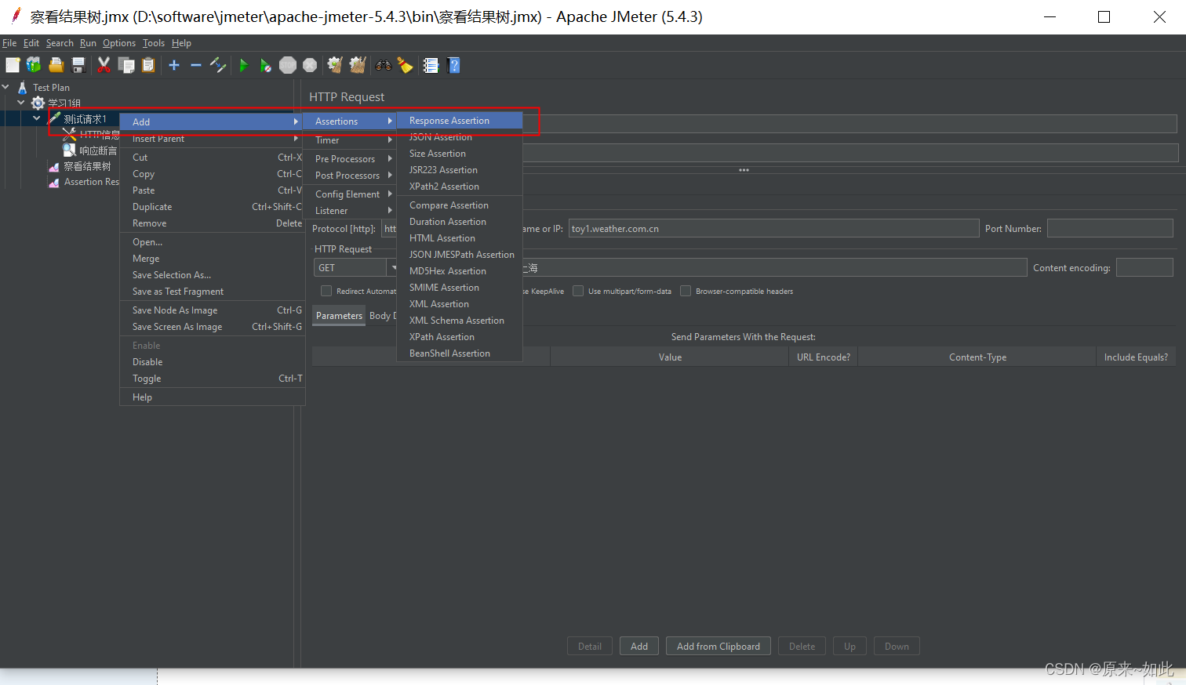The image size is (1186, 685).
Task: Select Duration Assertion menu entry
Action: point(460,222)
